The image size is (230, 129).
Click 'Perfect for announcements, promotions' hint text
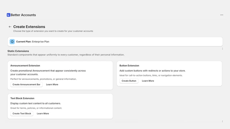point(43,79)
